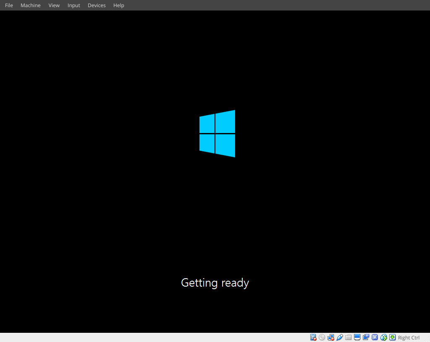Open the View menu

(x=54, y=5)
